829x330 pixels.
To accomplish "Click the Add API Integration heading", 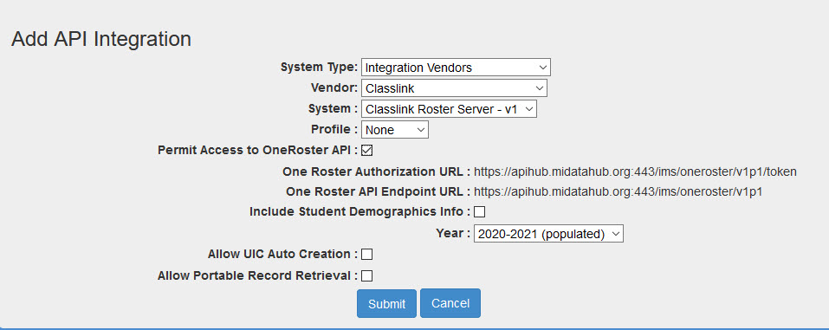I will pyautogui.click(x=101, y=39).
